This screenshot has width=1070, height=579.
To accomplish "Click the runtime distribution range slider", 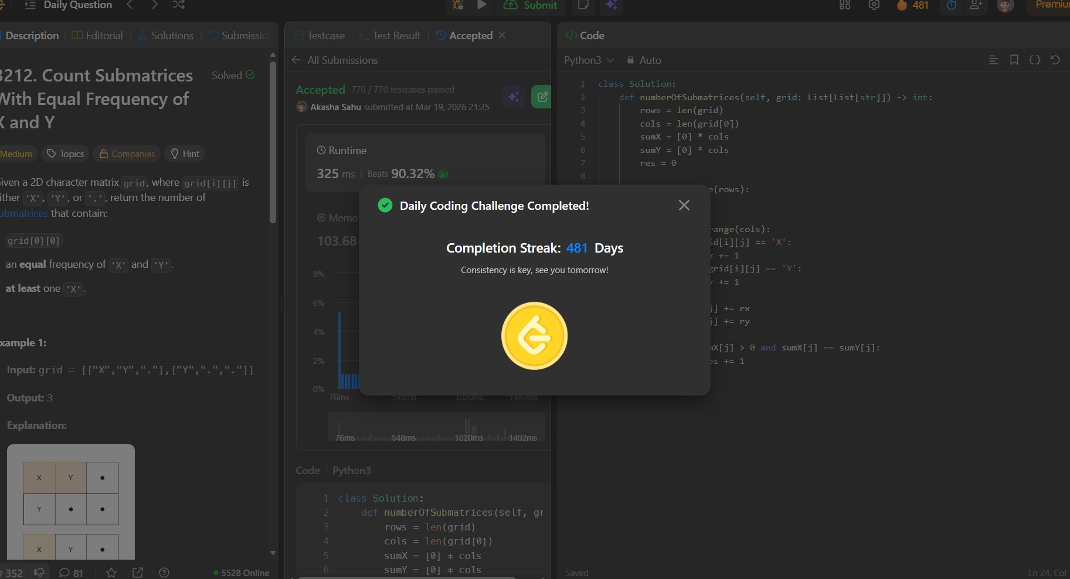I will [436, 427].
